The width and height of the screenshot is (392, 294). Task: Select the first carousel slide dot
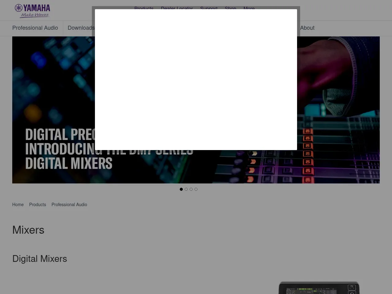coord(181,189)
